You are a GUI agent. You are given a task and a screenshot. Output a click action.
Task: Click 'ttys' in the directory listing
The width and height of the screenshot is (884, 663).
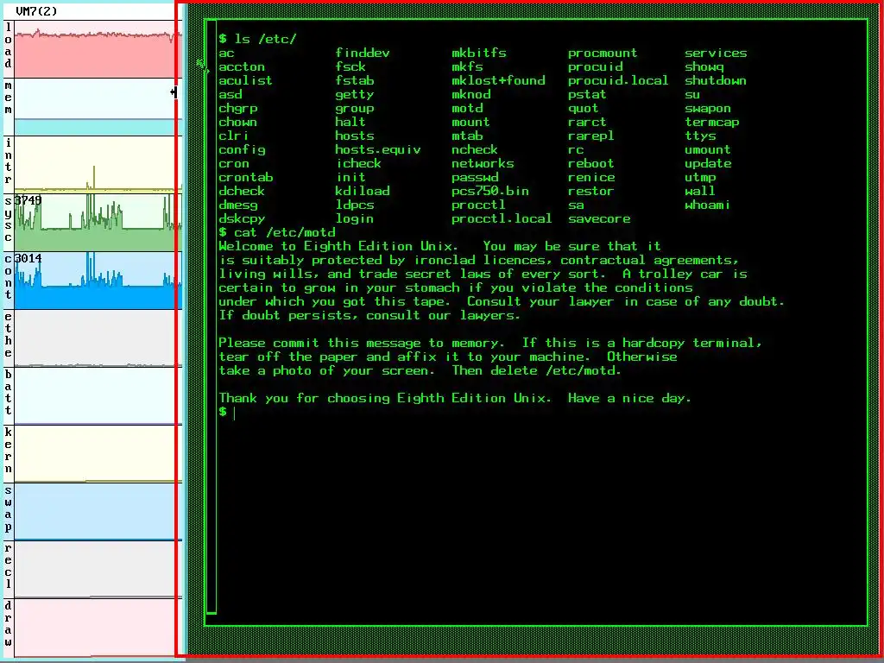click(700, 136)
